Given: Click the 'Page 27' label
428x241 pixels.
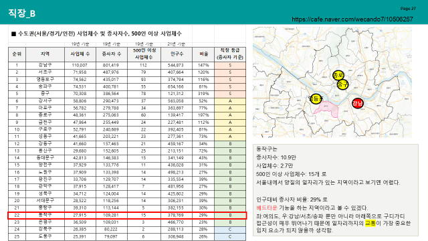Looking at the screenshot, I should coord(408,9).
